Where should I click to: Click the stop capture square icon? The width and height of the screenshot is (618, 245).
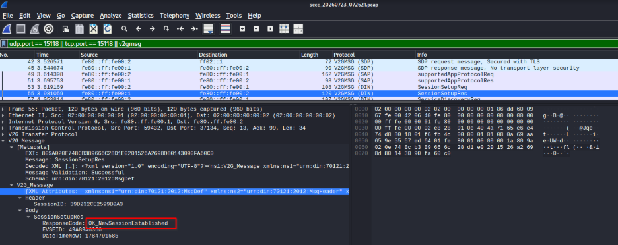click(x=20, y=29)
